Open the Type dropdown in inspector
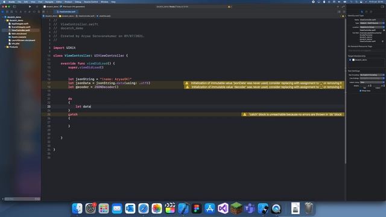 [372, 23]
